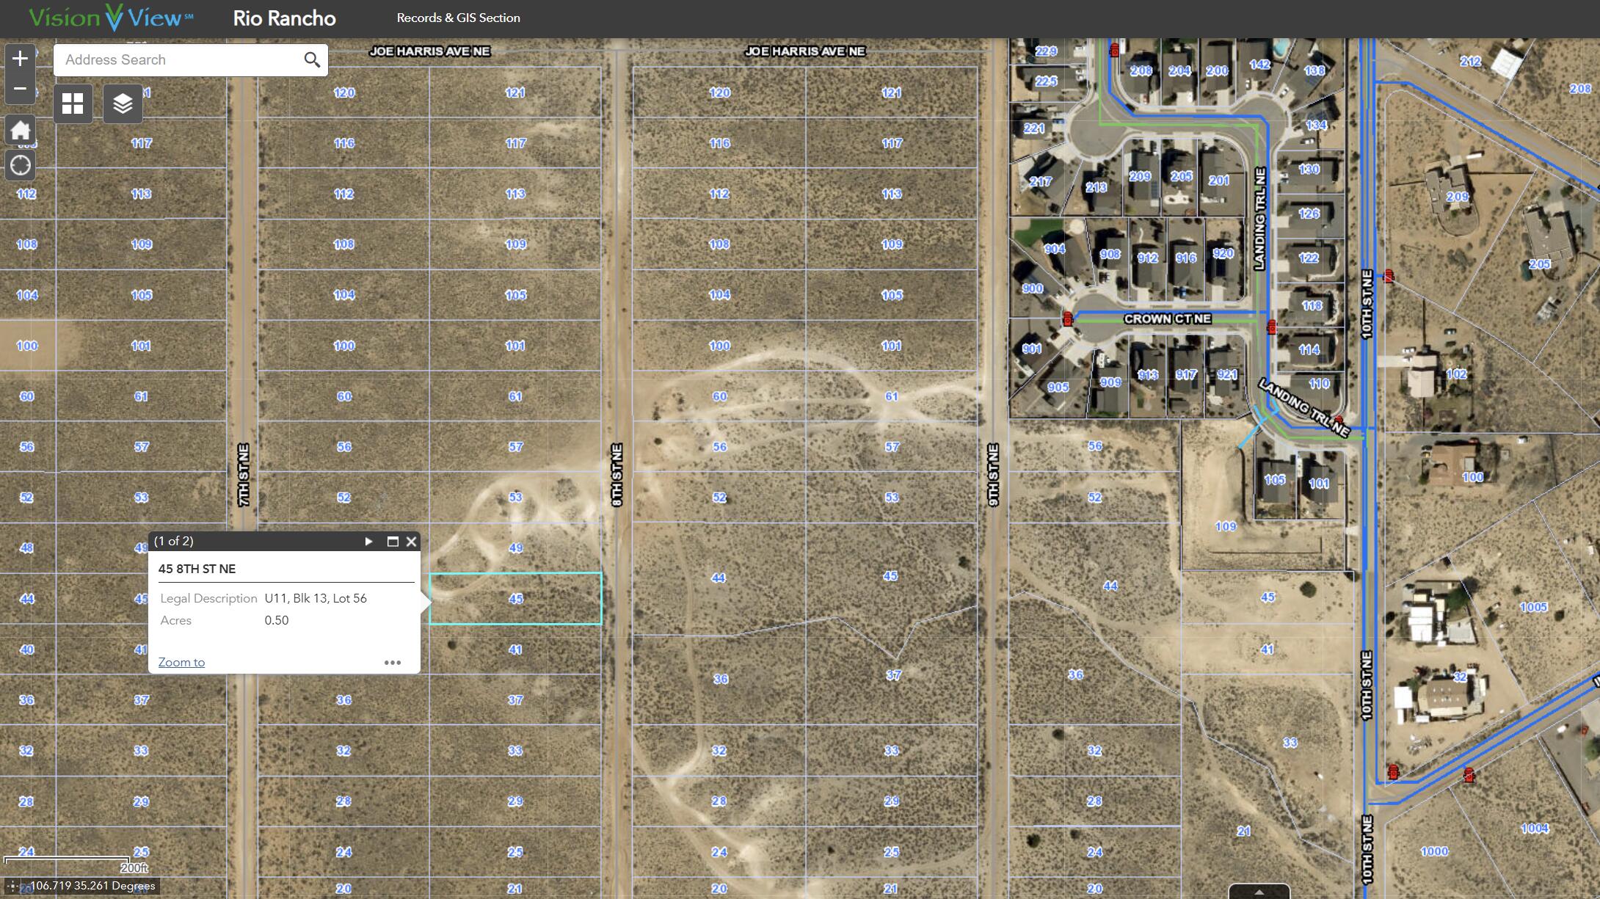Enable map coordinate picker crosshair
Screen dimensions: 1600x899
click(12, 886)
